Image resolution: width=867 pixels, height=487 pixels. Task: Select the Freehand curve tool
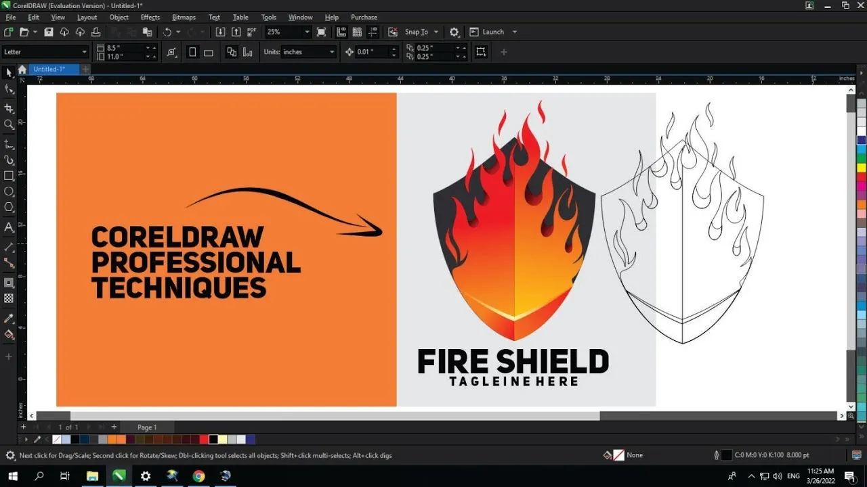(9, 144)
